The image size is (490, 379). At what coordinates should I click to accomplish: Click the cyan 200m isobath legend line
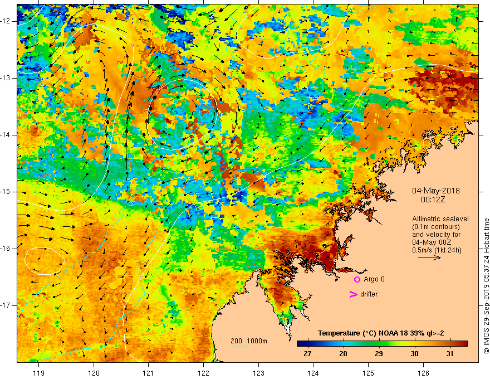(x=240, y=347)
